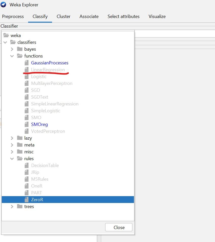
Task: Click the functions folder icon
Action: tap(20, 56)
